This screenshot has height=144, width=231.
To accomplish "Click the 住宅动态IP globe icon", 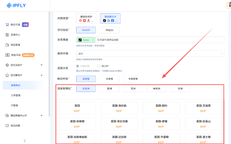I will [7, 65].
